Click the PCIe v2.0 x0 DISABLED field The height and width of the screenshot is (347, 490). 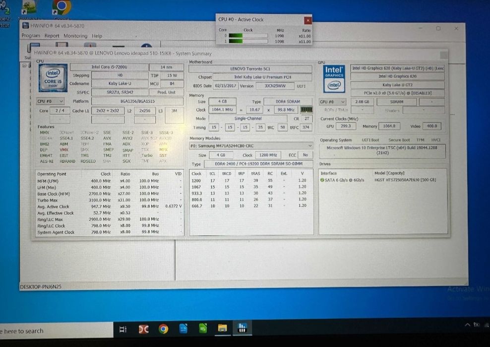[397, 93]
